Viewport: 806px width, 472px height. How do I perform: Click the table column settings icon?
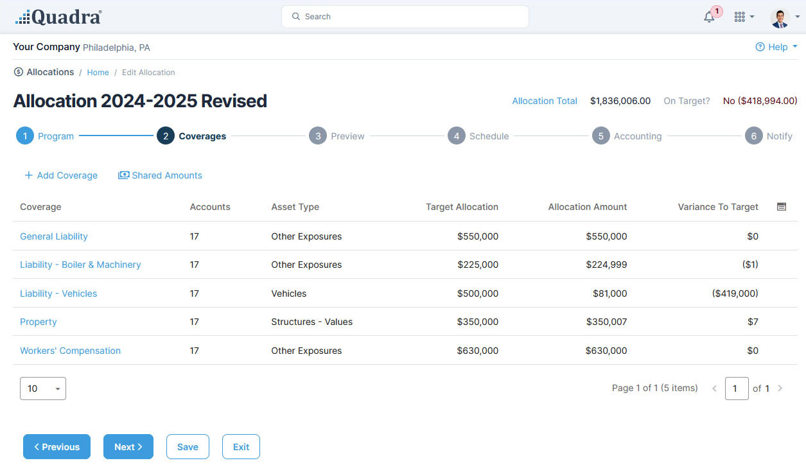tap(782, 207)
